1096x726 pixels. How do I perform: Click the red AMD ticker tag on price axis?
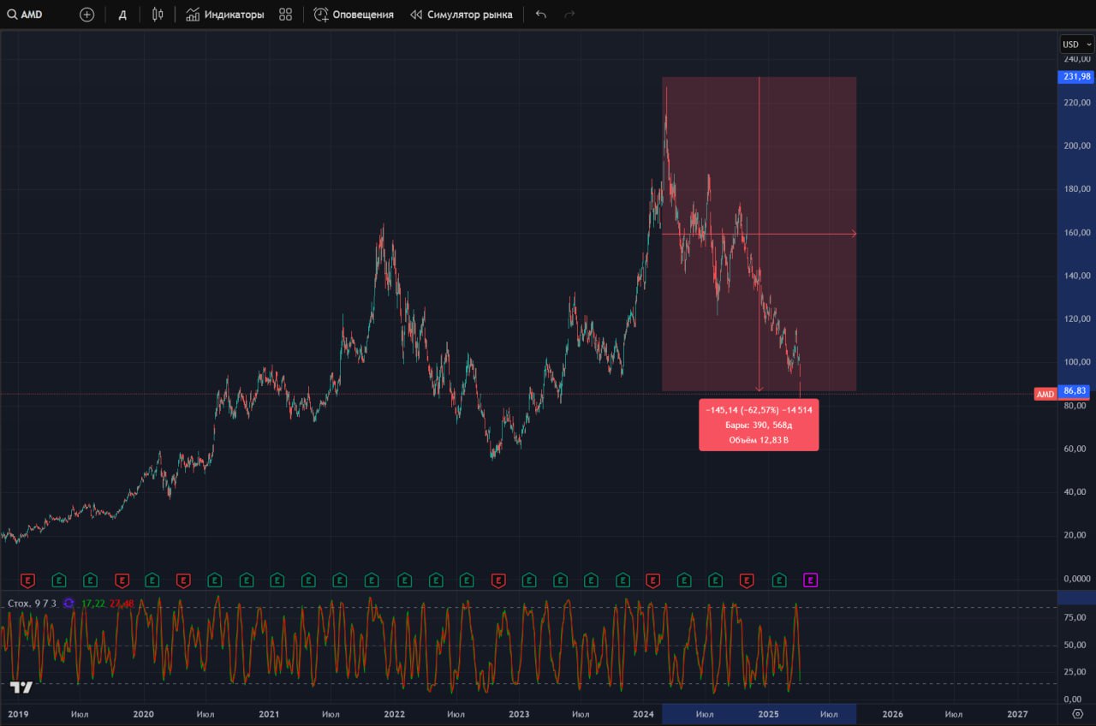[x=1045, y=394]
